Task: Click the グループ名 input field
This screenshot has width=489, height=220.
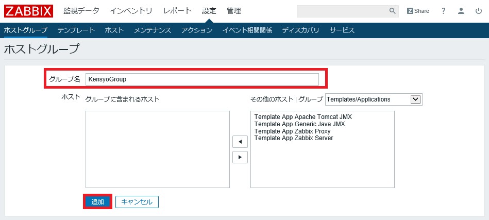Action: pos(202,79)
